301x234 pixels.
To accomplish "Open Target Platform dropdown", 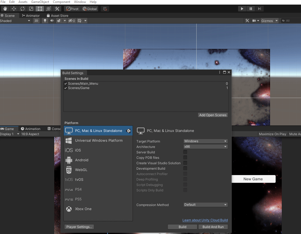I will click(x=205, y=141).
